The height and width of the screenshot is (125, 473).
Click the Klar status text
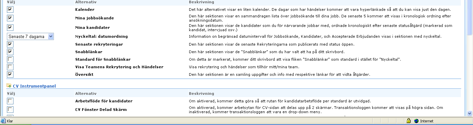click(10, 121)
